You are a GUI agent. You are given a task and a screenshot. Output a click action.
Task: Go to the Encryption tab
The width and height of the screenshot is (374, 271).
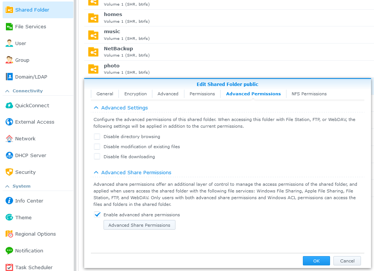click(136, 94)
